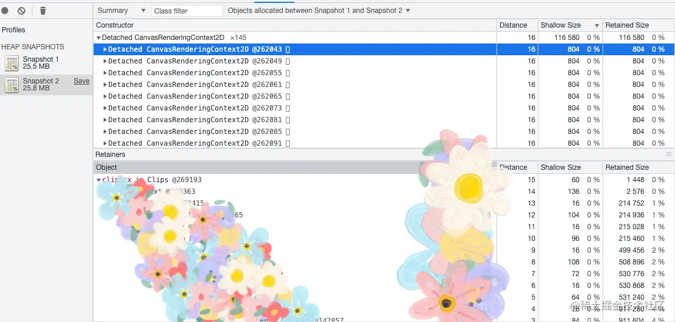The width and height of the screenshot is (675, 322).
Task: Expand the object row @262081
Action: (105, 120)
